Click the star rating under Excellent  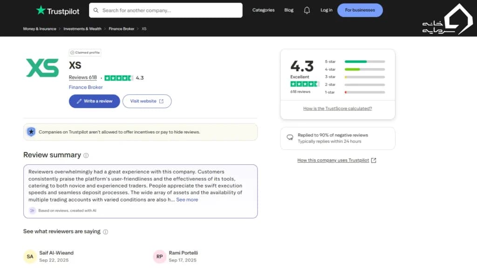(x=305, y=84)
